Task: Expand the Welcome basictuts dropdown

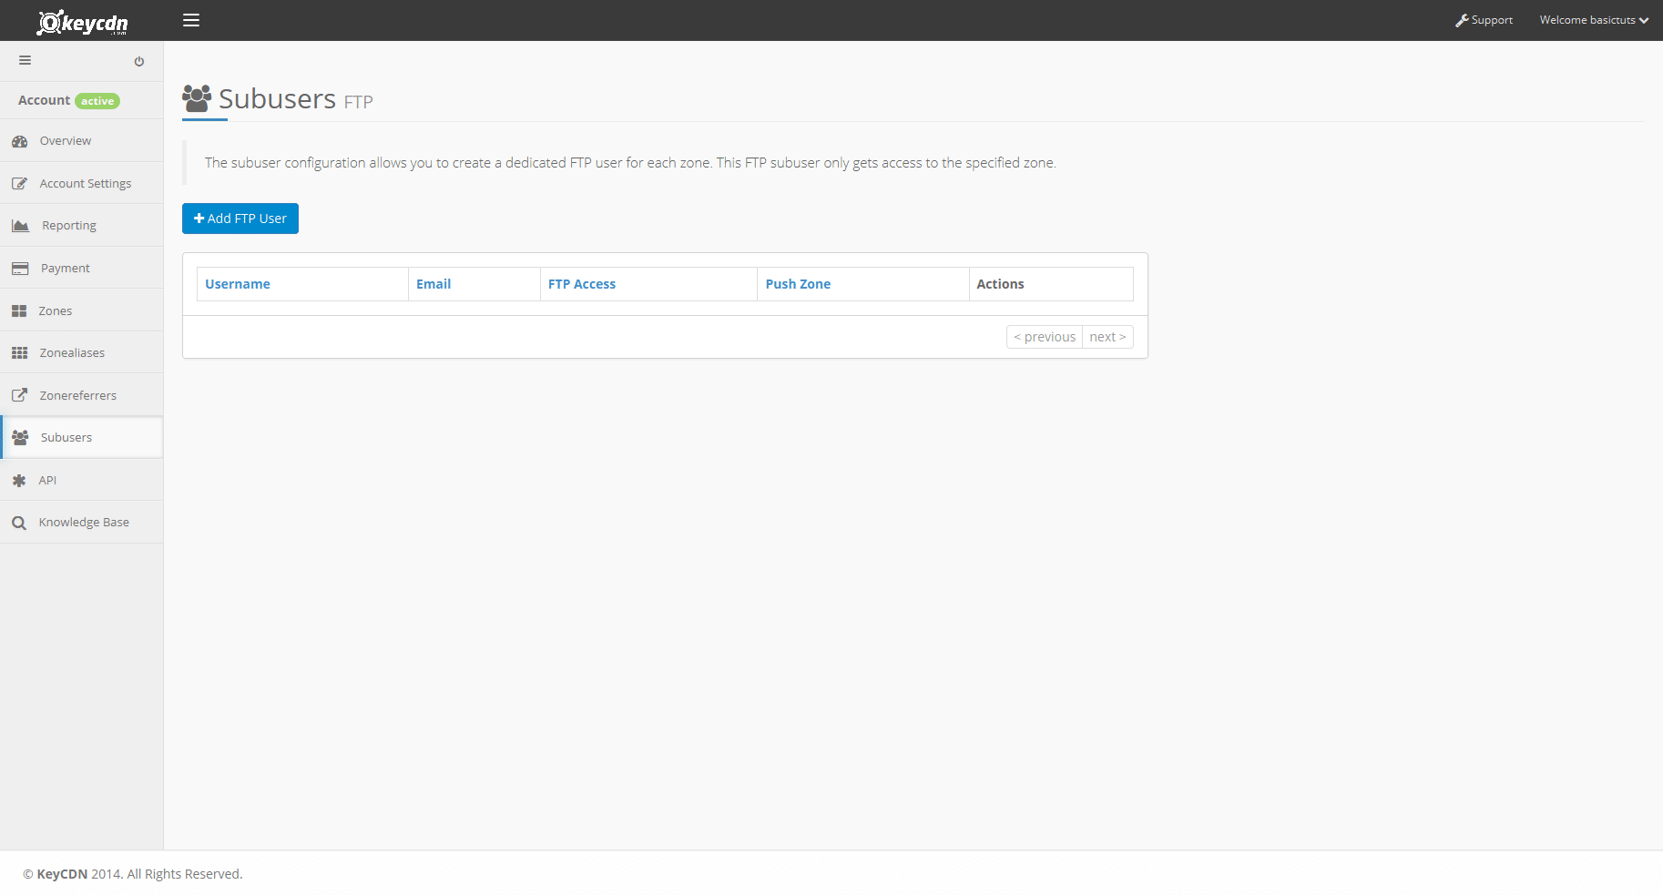Action: pos(1593,20)
